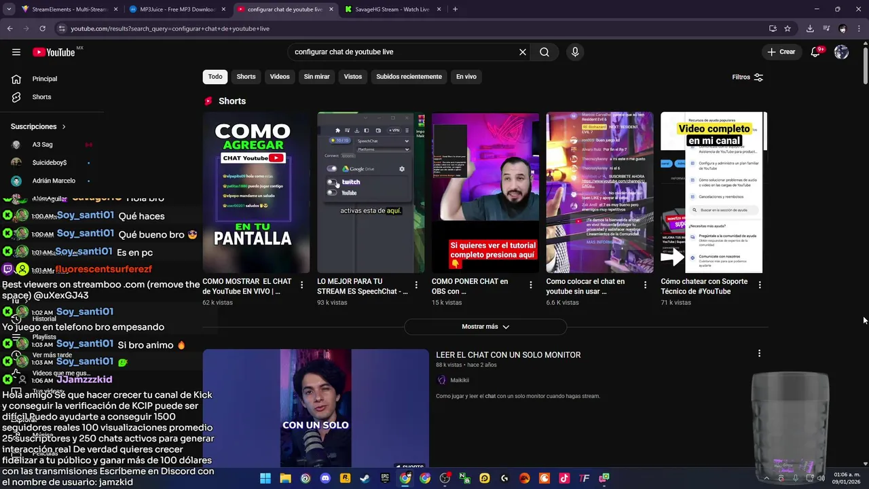
Task: Select the Todo filter chip
Action: [x=215, y=77]
